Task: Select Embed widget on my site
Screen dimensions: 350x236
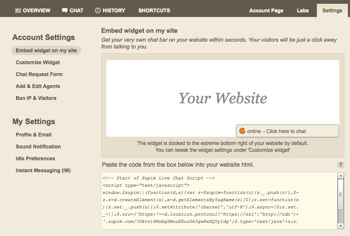Action: pos(46,51)
